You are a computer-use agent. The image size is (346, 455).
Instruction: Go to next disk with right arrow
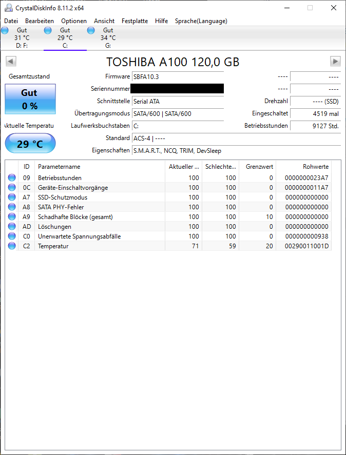[335, 62]
